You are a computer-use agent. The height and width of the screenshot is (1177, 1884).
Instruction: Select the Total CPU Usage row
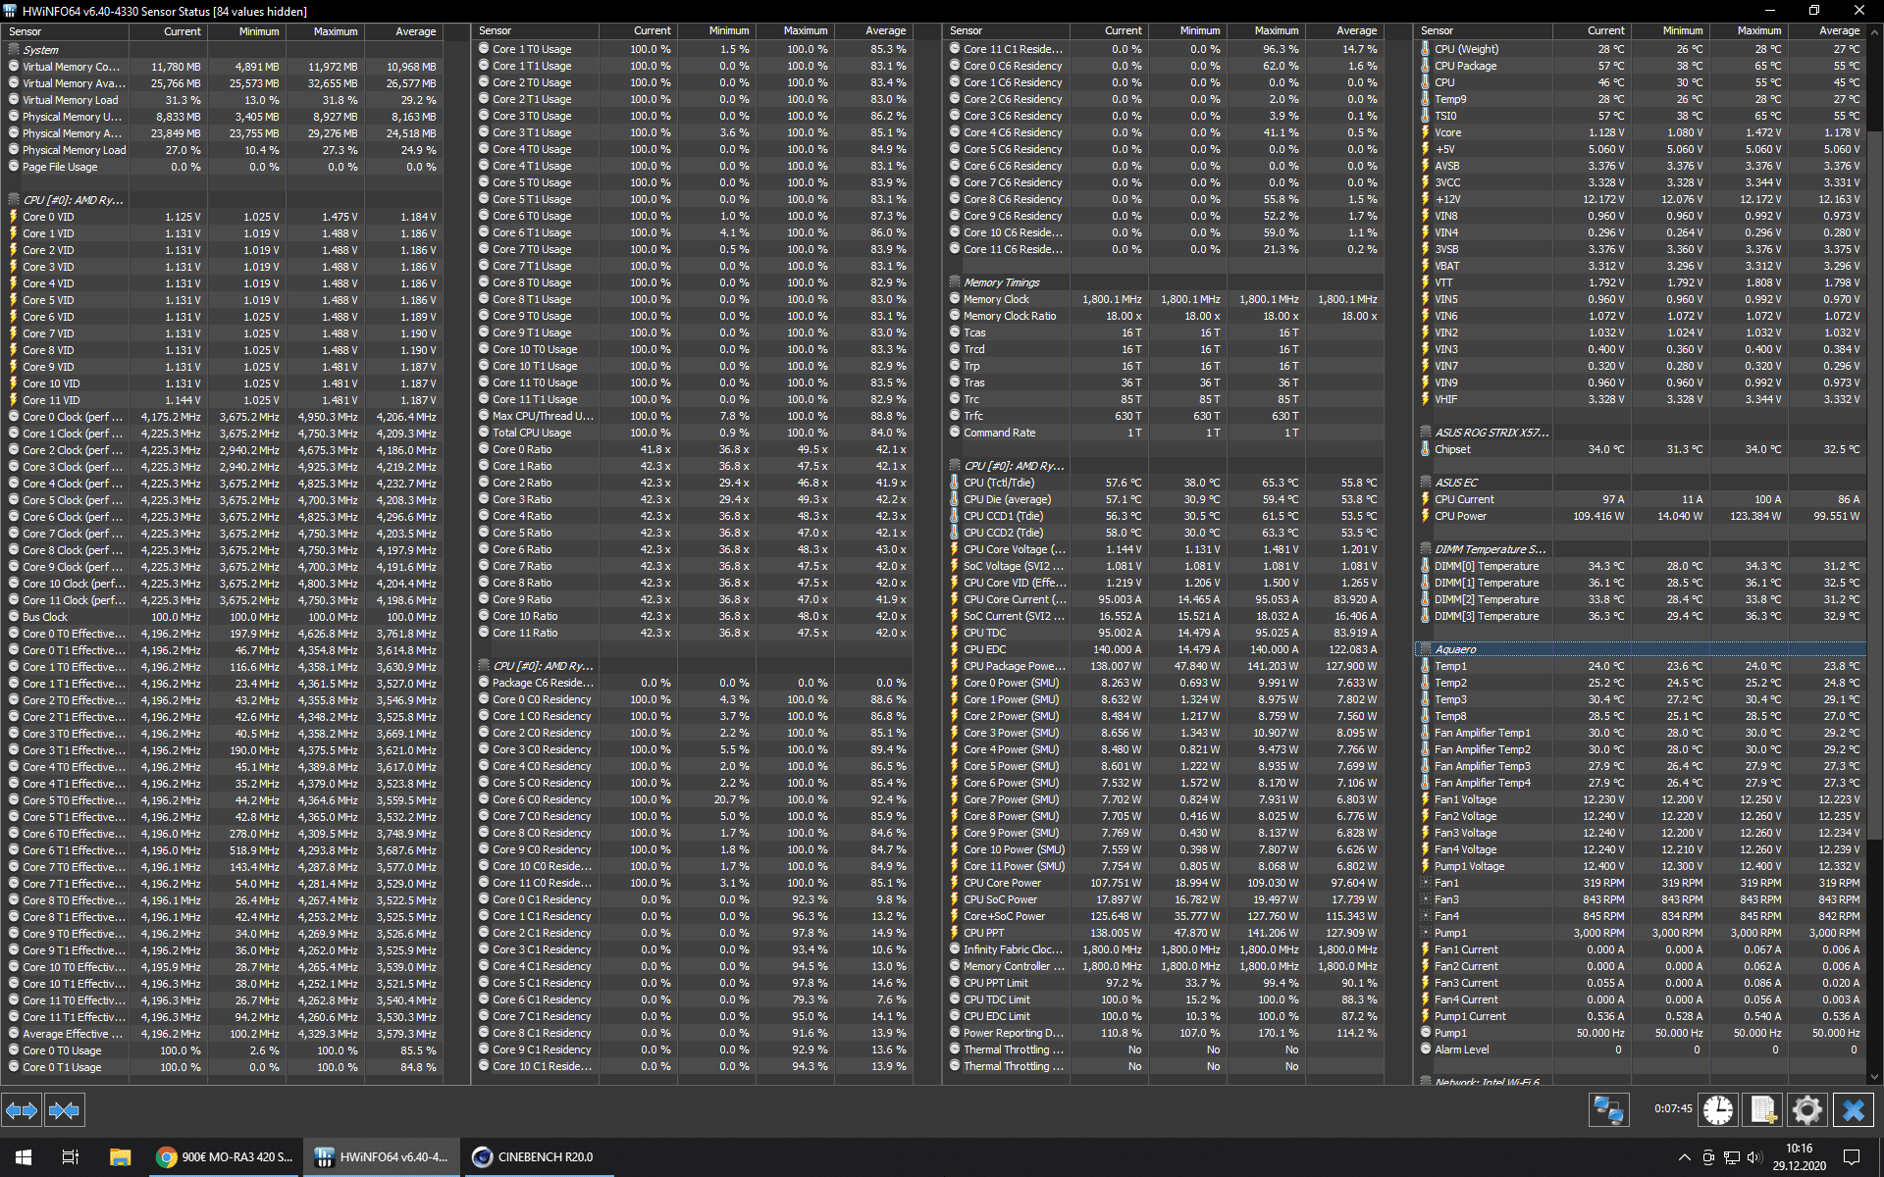(x=532, y=433)
